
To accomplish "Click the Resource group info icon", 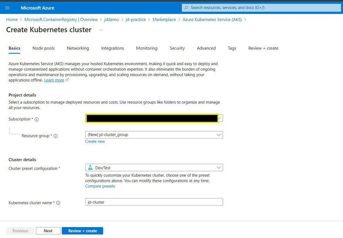I will (56, 136).
